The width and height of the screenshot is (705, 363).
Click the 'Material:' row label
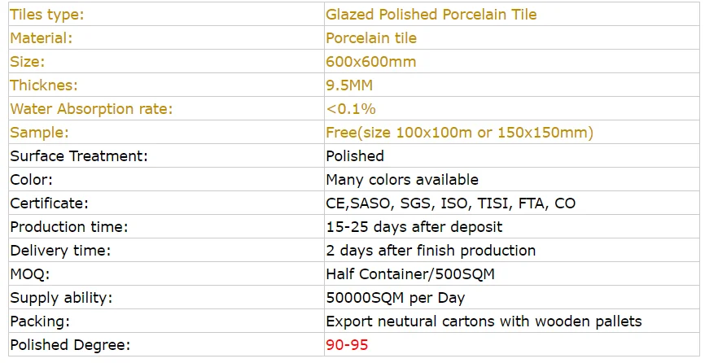[x=41, y=38]
